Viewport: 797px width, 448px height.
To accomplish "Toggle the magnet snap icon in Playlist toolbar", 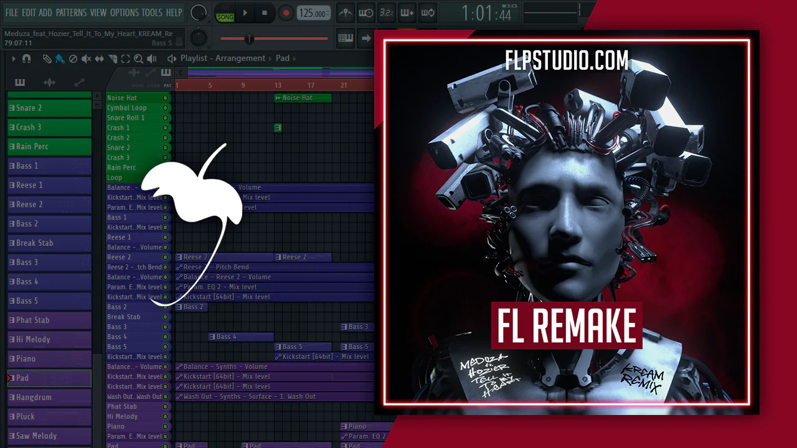I will click(x=26, y=58).
